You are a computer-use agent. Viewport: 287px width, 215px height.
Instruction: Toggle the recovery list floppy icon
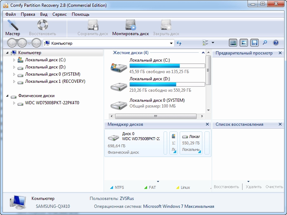coord(255,43)
